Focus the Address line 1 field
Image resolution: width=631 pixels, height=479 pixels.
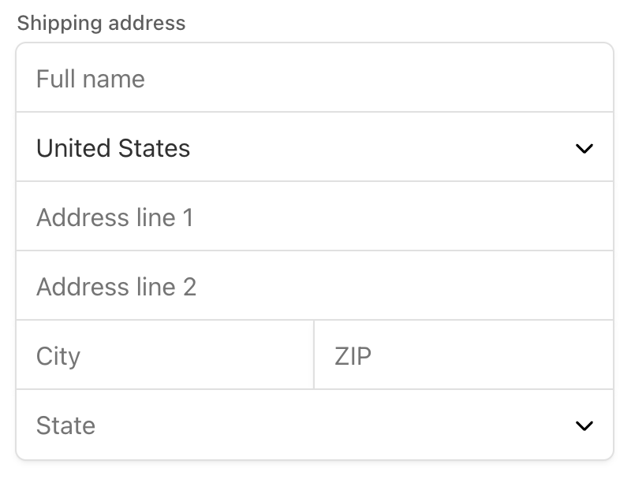[x=314, y=217]
